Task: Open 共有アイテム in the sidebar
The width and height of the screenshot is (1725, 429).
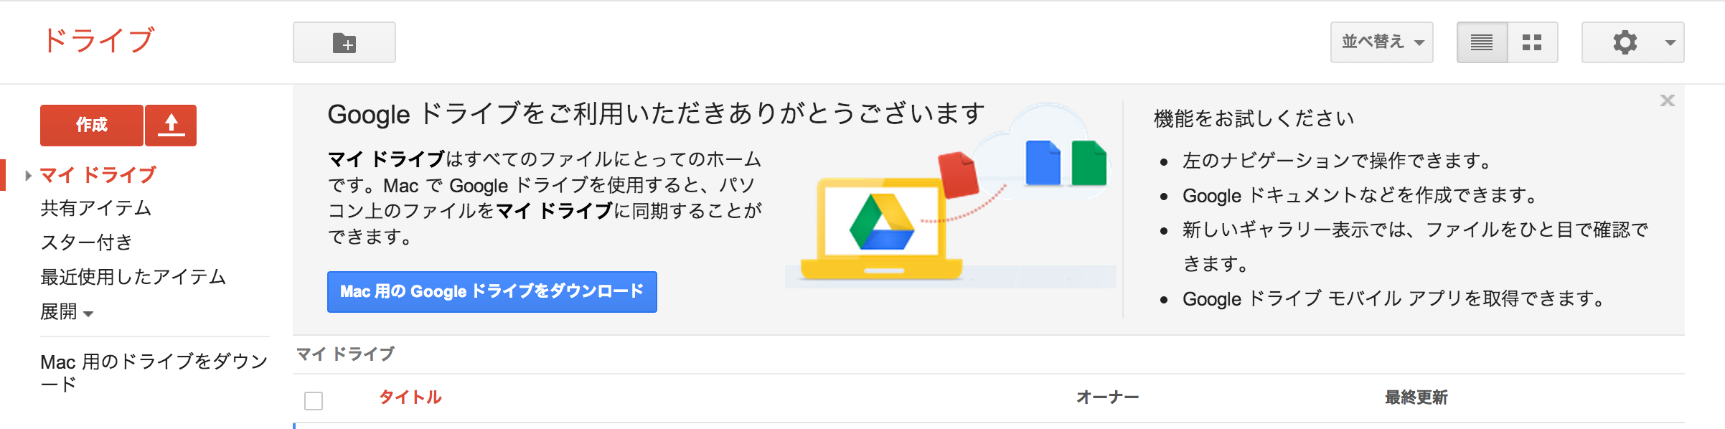Action: pos(96,208)
